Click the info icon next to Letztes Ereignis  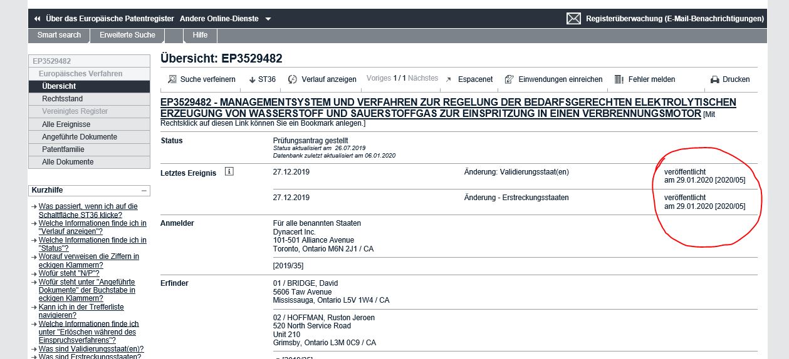pos(229,171)
